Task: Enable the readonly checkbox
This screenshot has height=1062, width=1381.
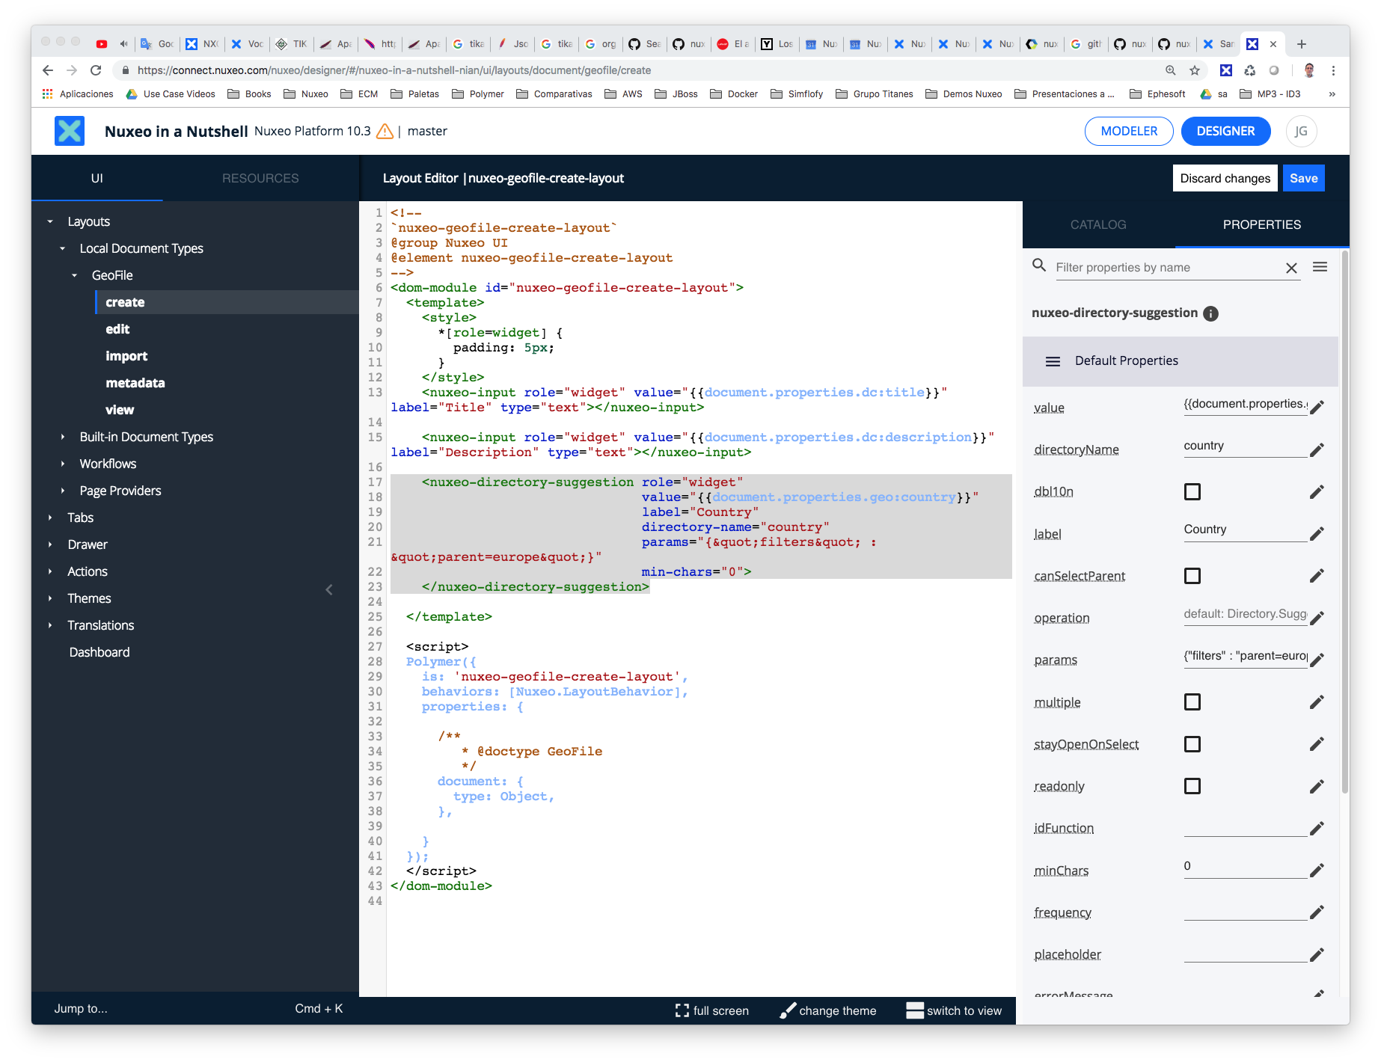Action: coord(1192,786)
